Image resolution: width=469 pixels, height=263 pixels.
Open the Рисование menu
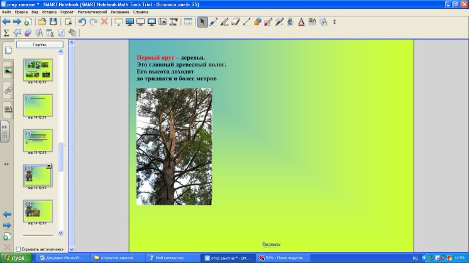pos(120,12)
